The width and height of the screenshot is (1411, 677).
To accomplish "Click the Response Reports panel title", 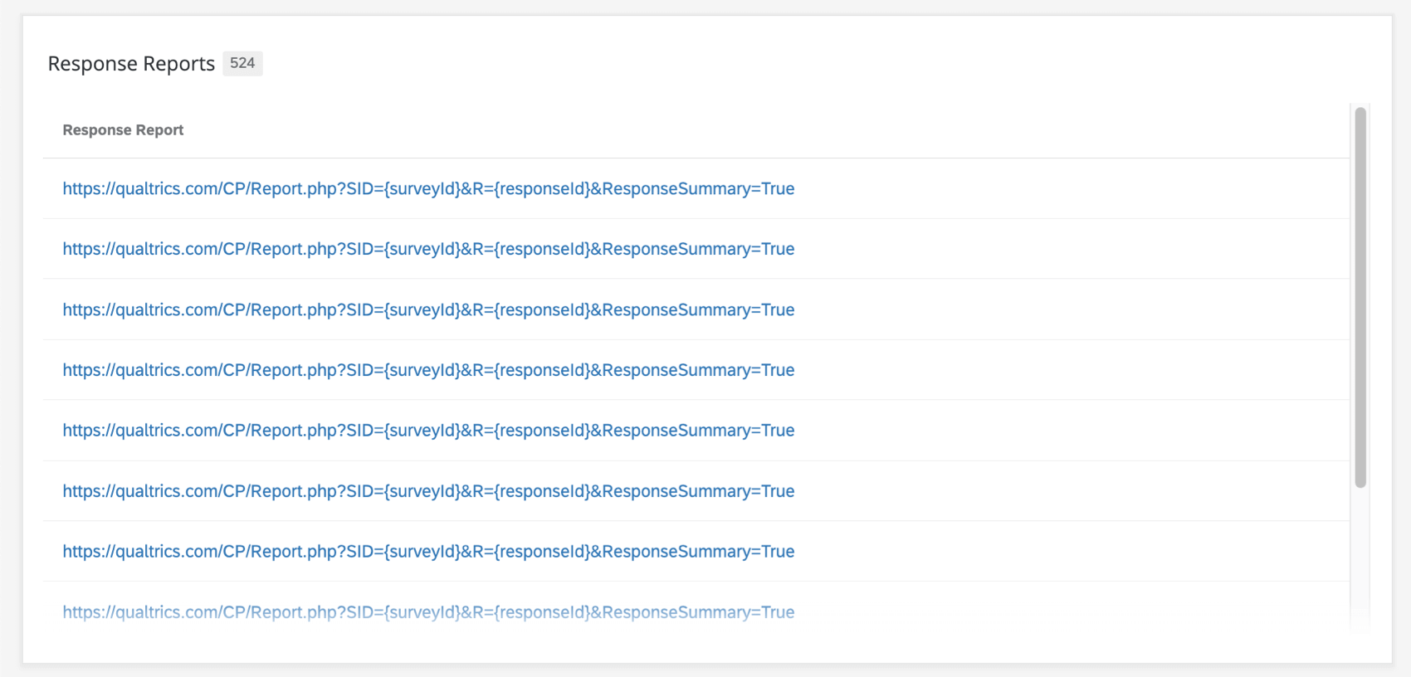I will (x=131, y=63).
